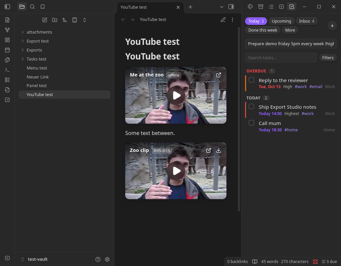
Task: Expand the Export test folder
Action: [x=23, y=41]
